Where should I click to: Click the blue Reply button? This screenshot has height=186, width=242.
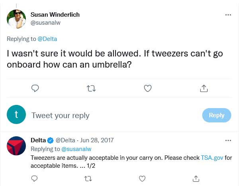[x=217, y=115]
